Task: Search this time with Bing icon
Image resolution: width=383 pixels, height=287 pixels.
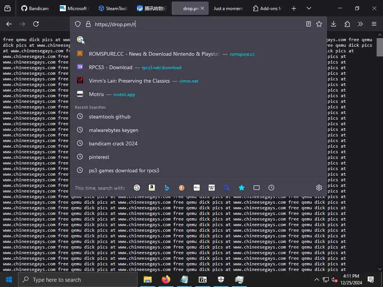Action: click(167, 188)
